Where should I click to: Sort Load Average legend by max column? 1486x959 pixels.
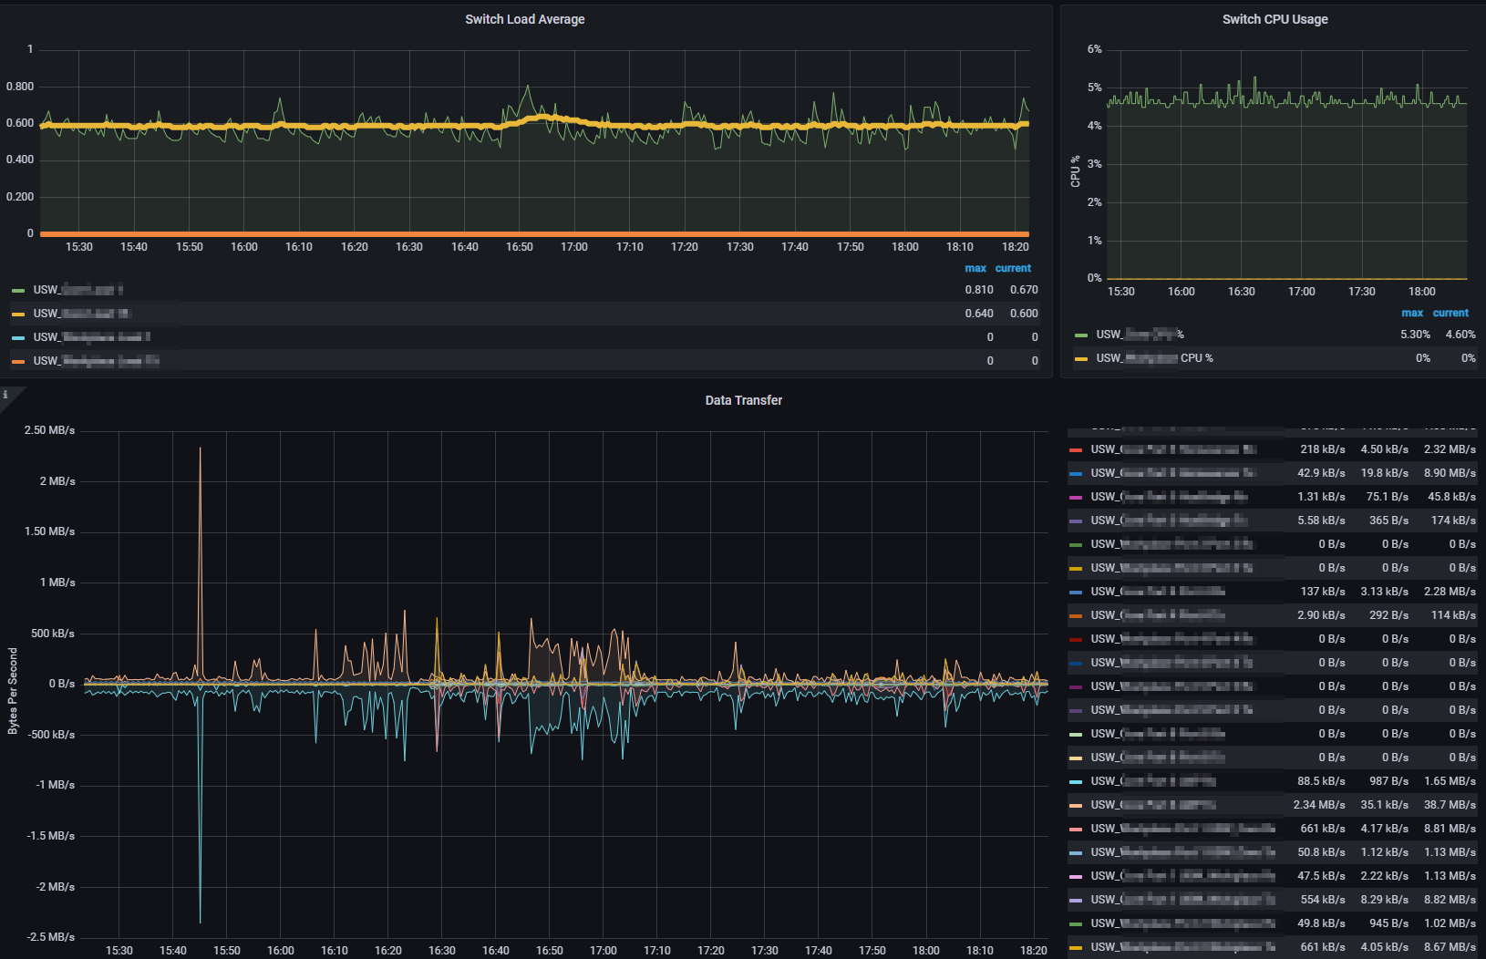pyautogui.click(x=975, y=268)
